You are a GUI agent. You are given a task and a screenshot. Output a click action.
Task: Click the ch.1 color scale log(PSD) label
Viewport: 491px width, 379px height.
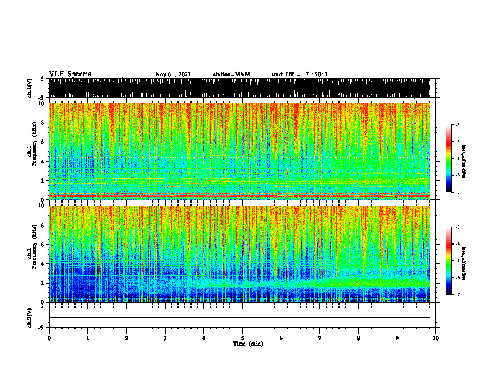(464, 161)
